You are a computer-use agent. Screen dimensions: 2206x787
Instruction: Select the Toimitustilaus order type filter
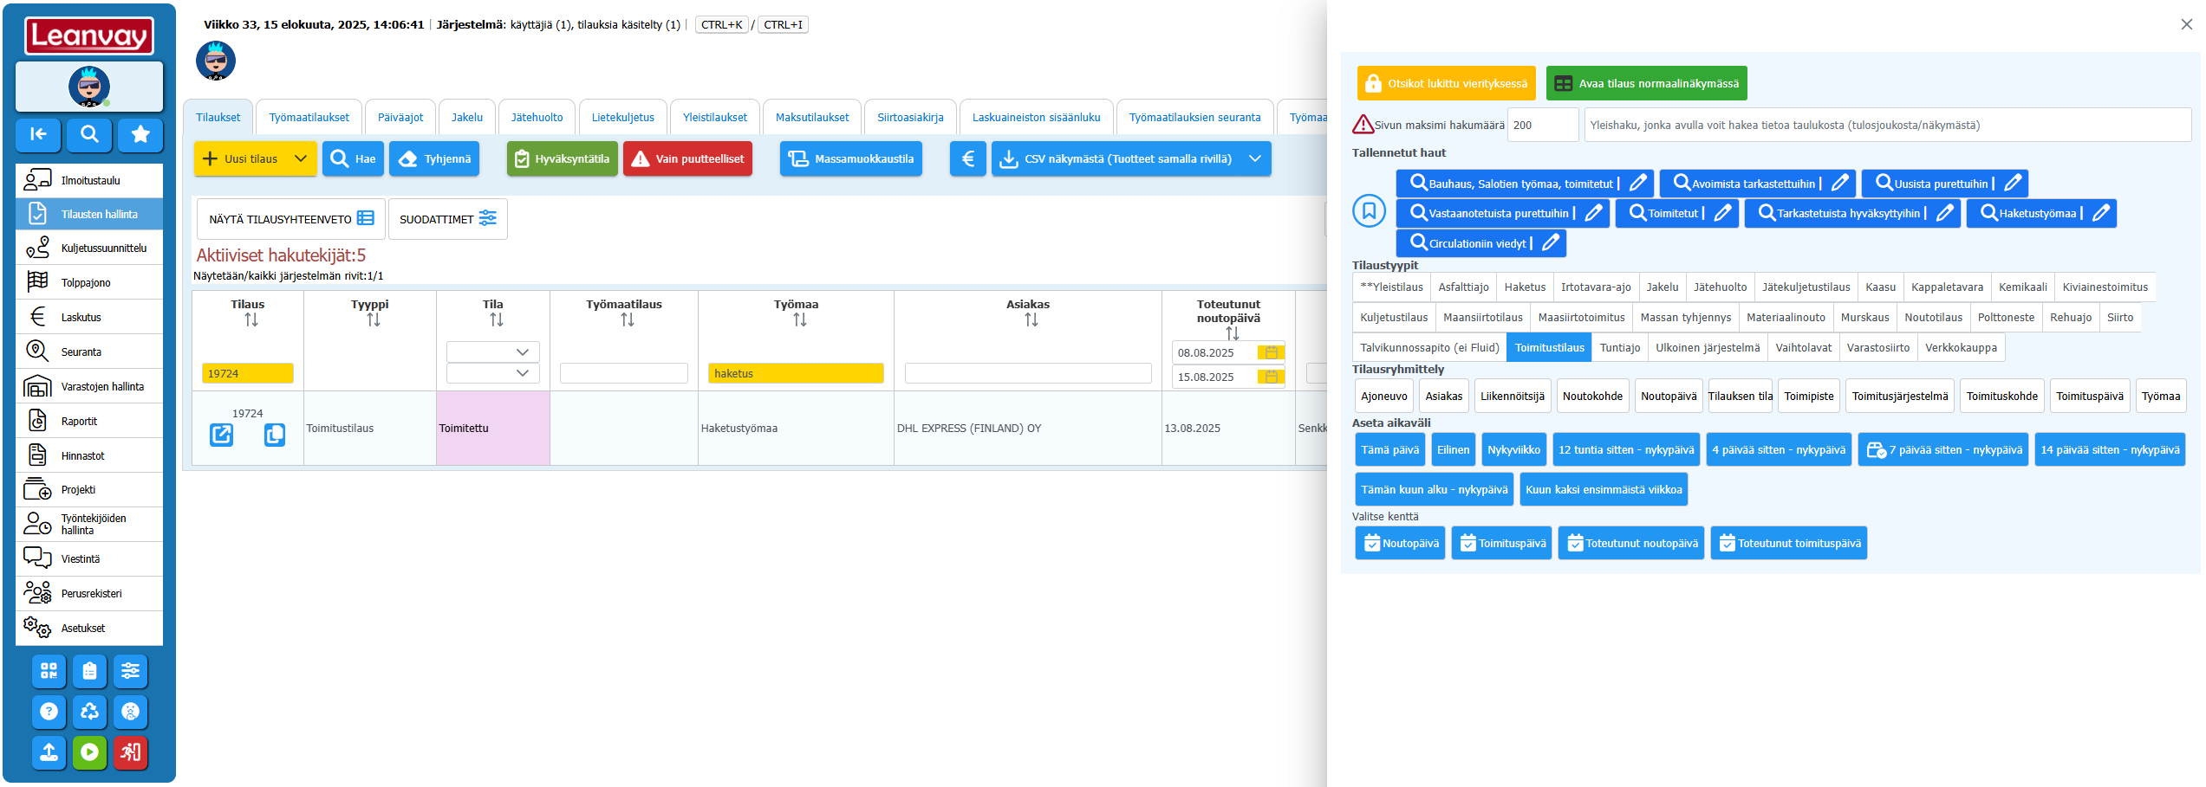click(1549, 348)
